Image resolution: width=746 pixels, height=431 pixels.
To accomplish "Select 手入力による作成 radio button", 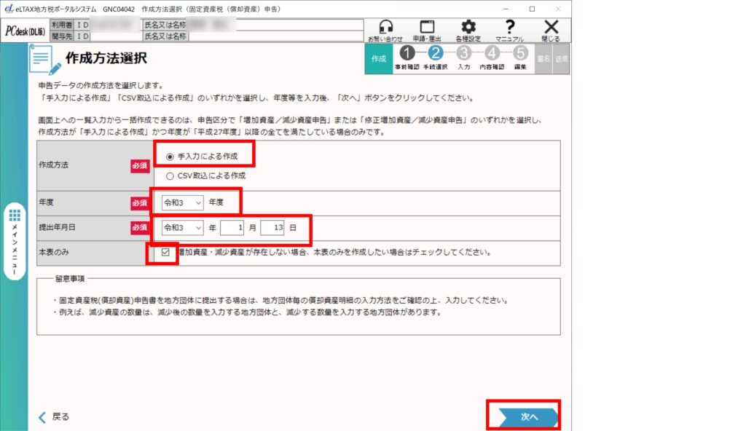I will [x=170, y=156].
